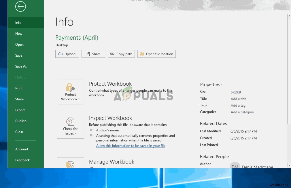Select Print from the left menu
291x188 pixels.
(x=19, y=88)
